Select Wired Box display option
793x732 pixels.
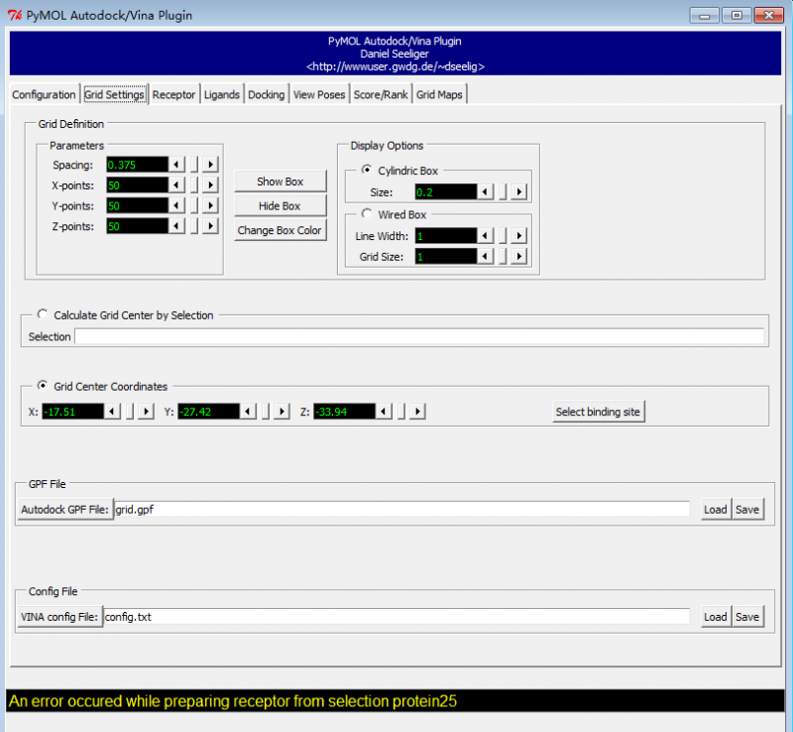[x=367, y=214]
